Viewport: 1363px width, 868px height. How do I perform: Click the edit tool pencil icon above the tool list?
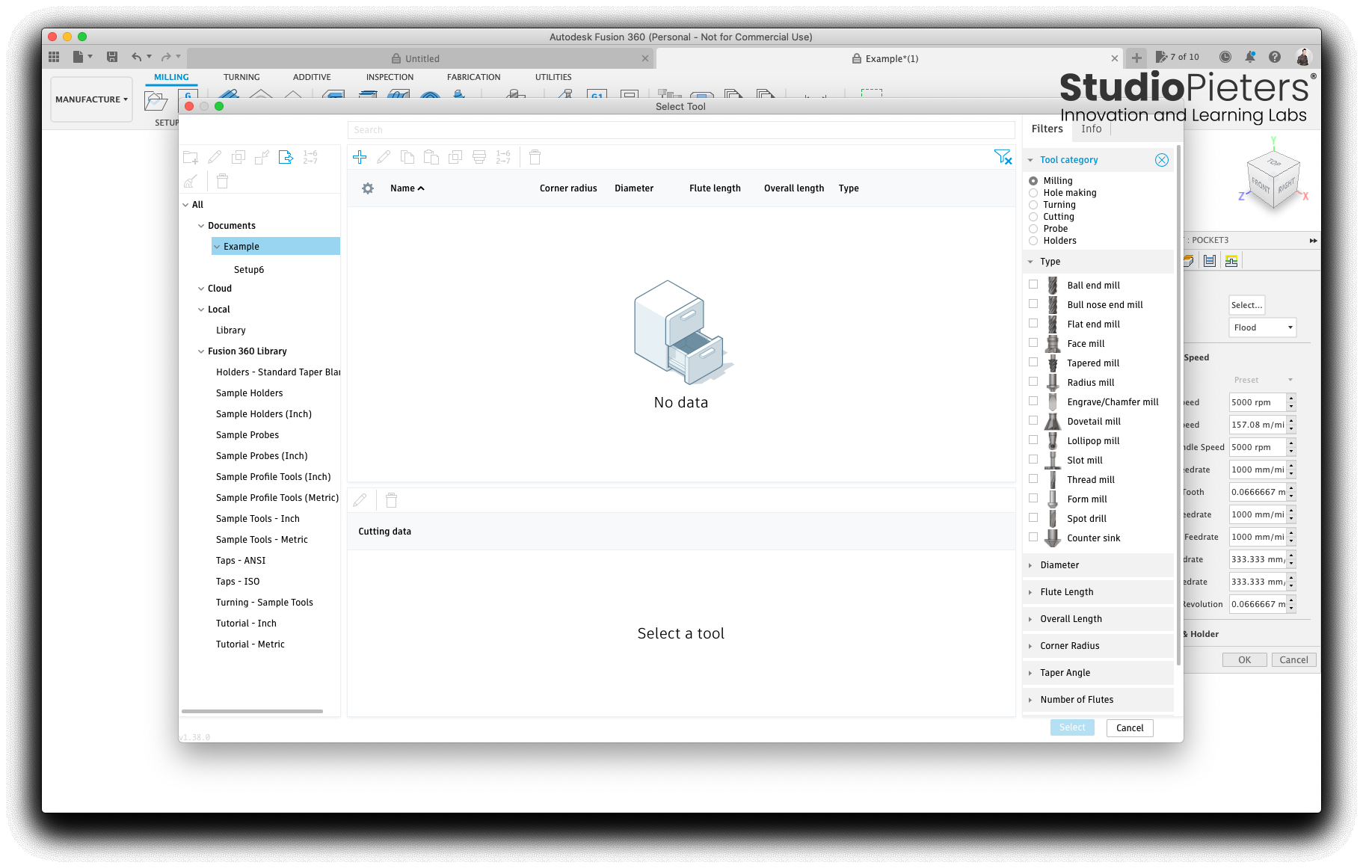pyautogui.click(x=384, y=157)
